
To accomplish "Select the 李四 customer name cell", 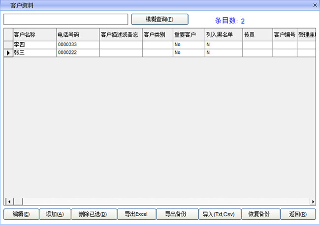I will click(34, 45).
